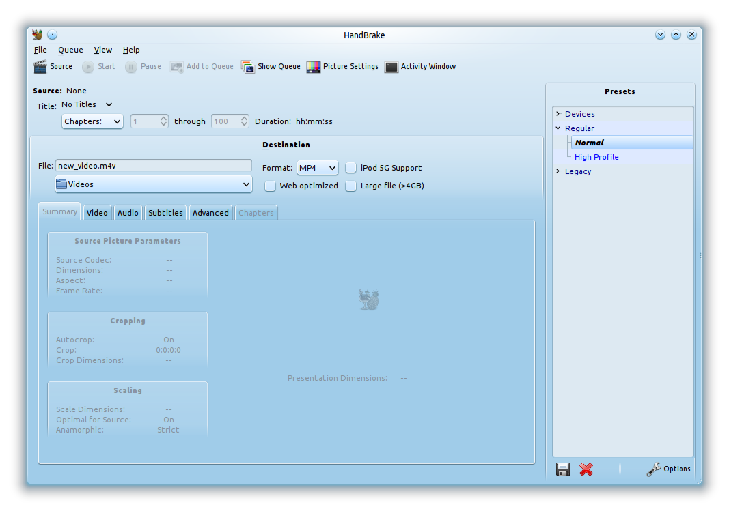
Task: Switch to the Subtitles tab
Action: pyautogui.click(x=165, y=213)
